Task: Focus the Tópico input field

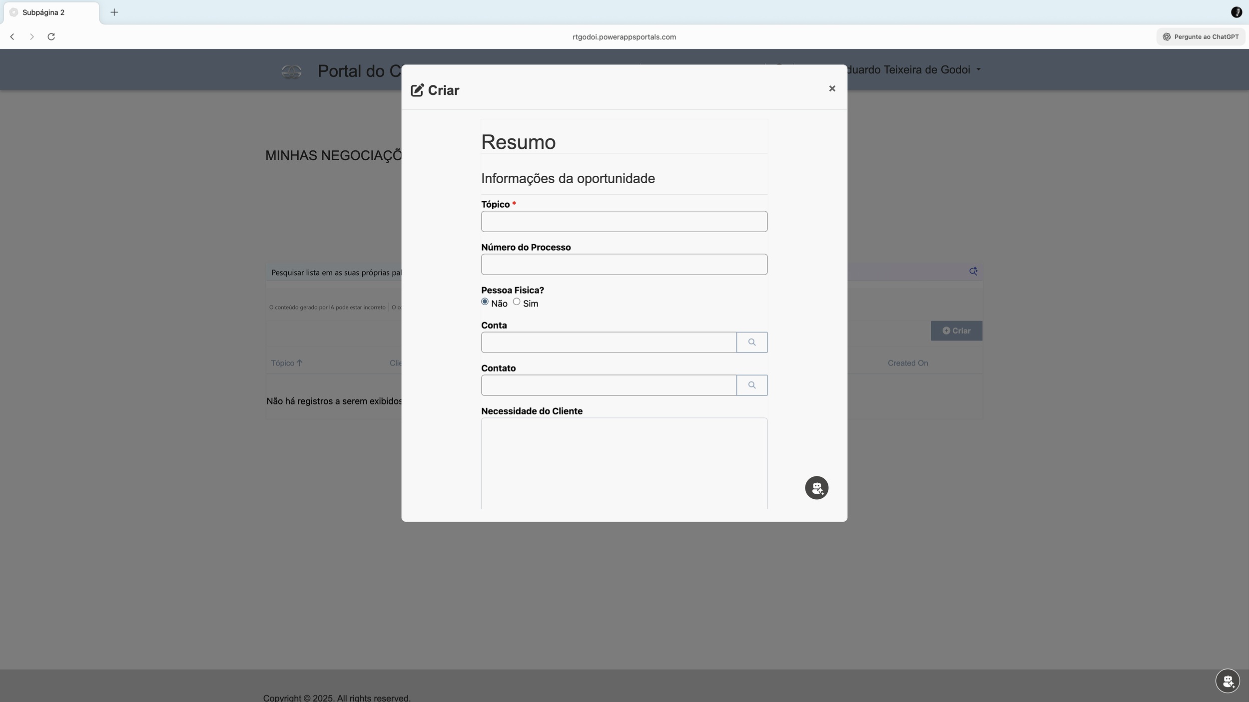Action: tap(624, 221)
